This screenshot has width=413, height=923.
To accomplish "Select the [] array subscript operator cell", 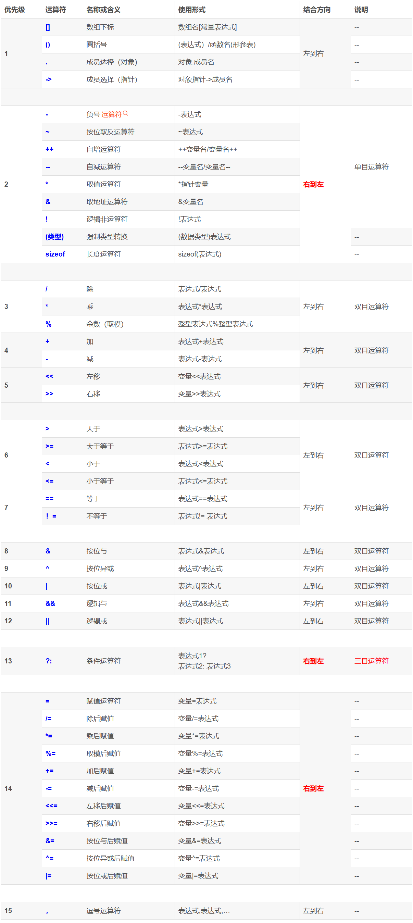I will coord(62,27).
